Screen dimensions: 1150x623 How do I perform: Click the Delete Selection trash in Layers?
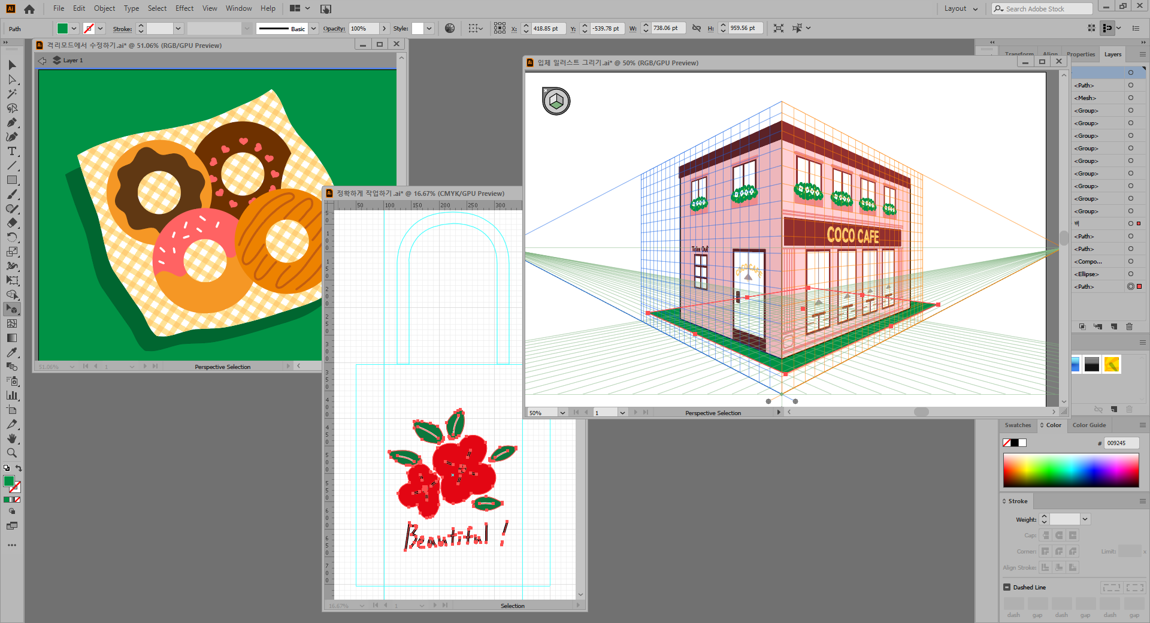1129,326
